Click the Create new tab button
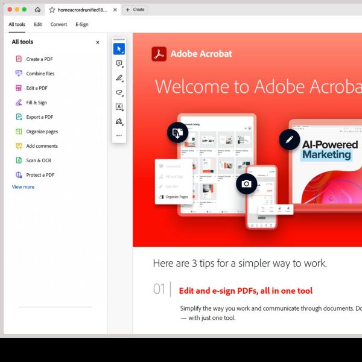The width and height of the screenshot is (362, 362). point(135,10)
